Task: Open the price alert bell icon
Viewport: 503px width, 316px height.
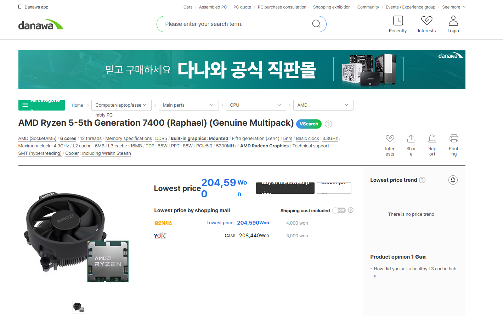Action: (453, 180)
